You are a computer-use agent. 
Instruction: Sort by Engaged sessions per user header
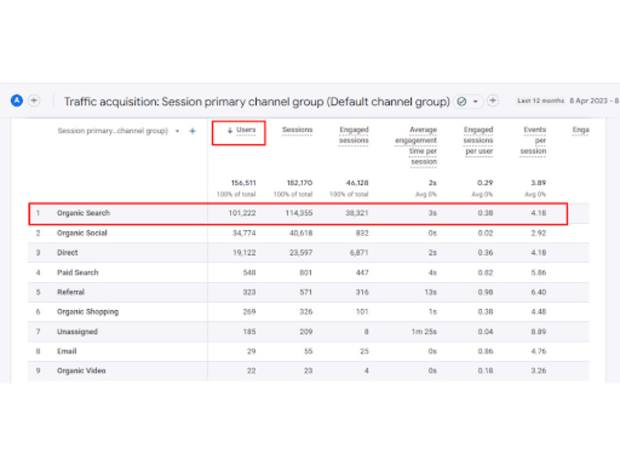click(x=479, y=140)
